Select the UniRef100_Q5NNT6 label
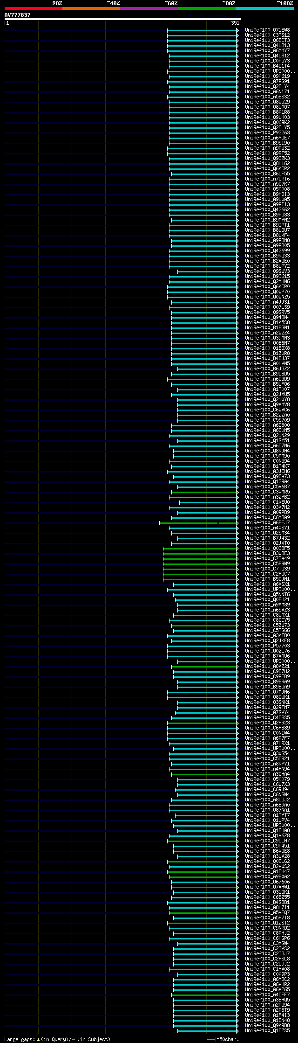 267,595
